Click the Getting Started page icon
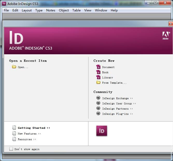 point(14,128)
